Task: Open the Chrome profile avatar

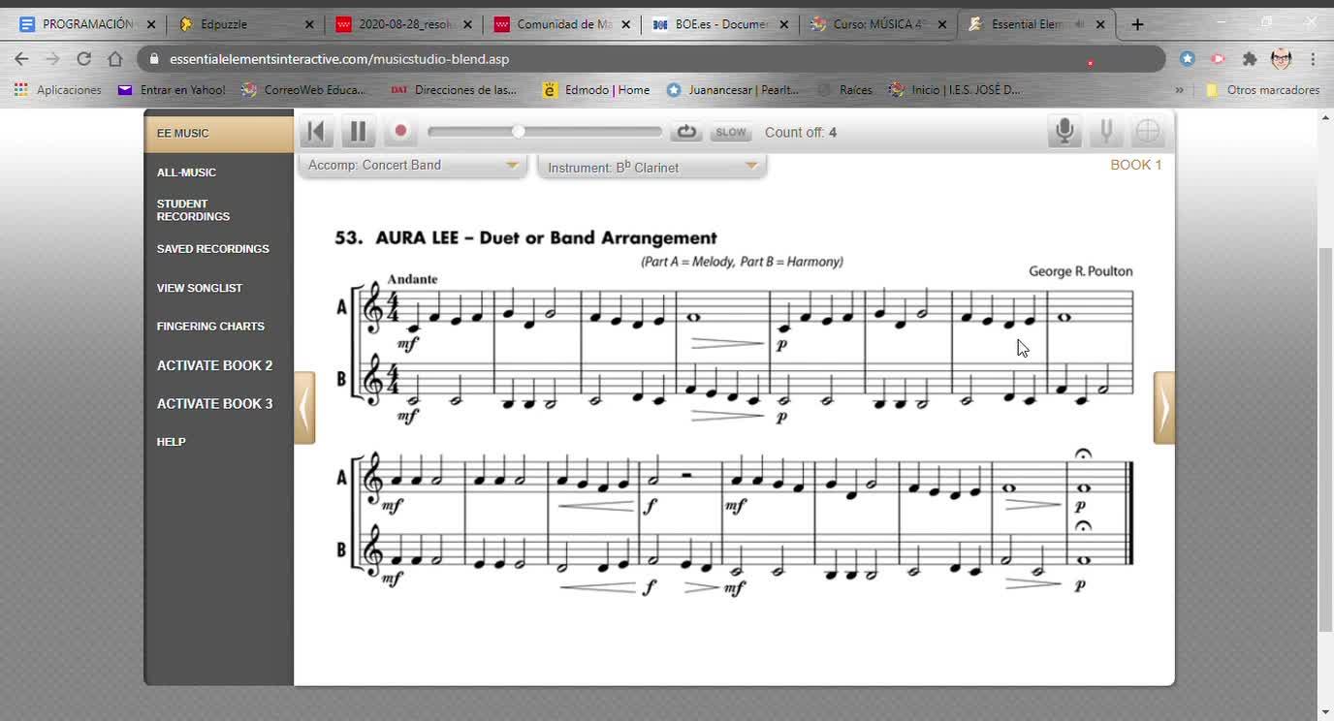Action: point(1281,59)
